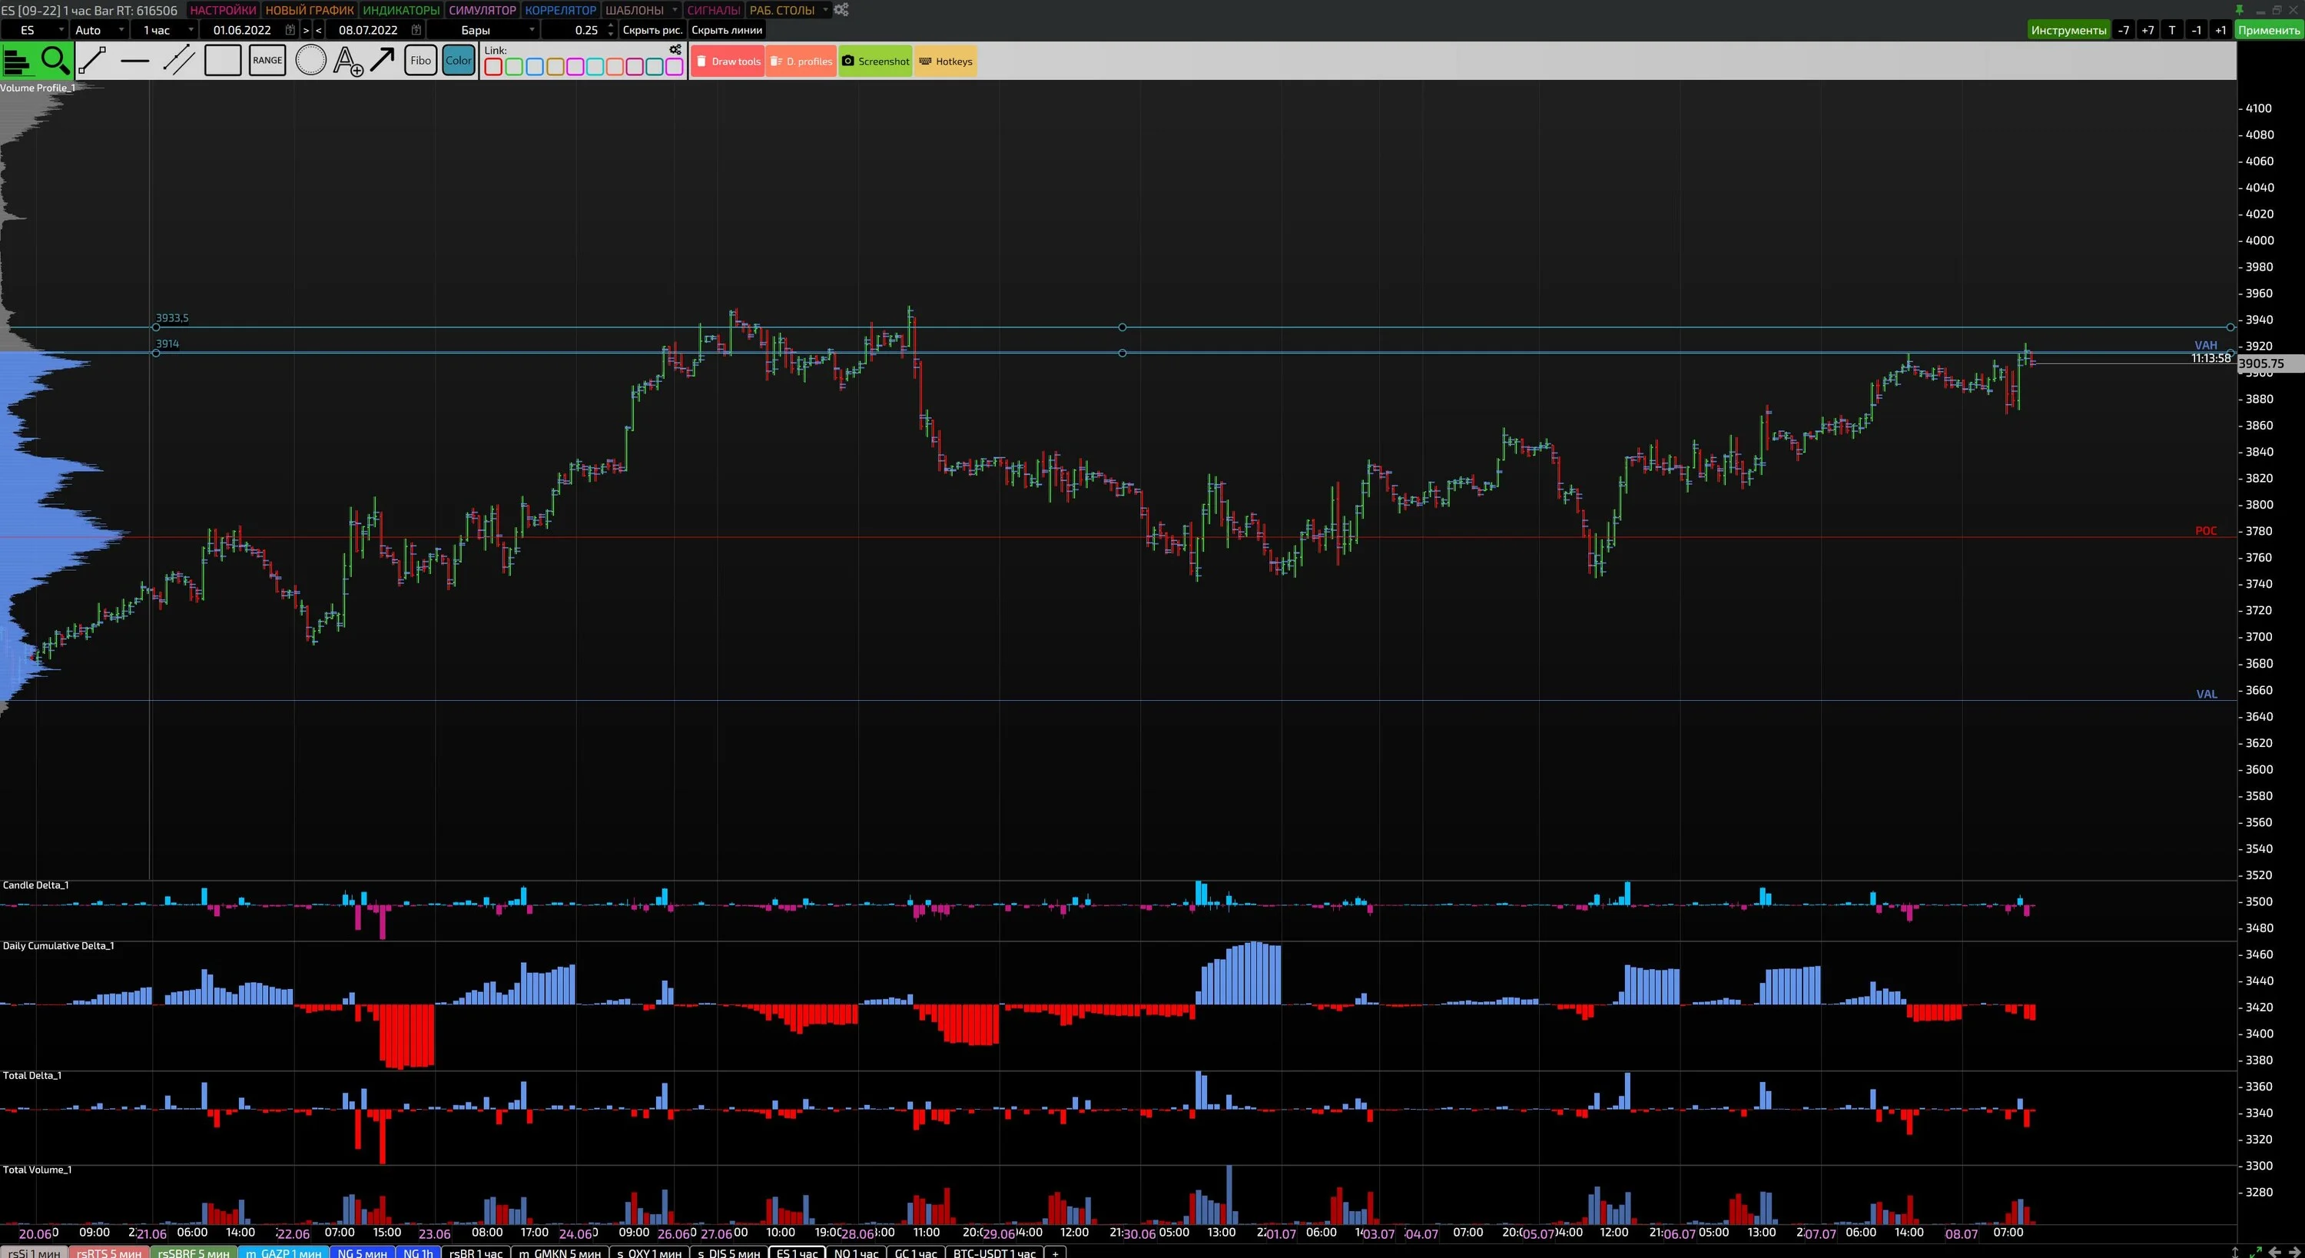
Task: Toggle the last magenta Link group box
Action: point(675,67)
